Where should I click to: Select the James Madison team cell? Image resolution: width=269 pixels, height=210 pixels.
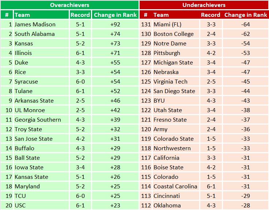[41, 24]
